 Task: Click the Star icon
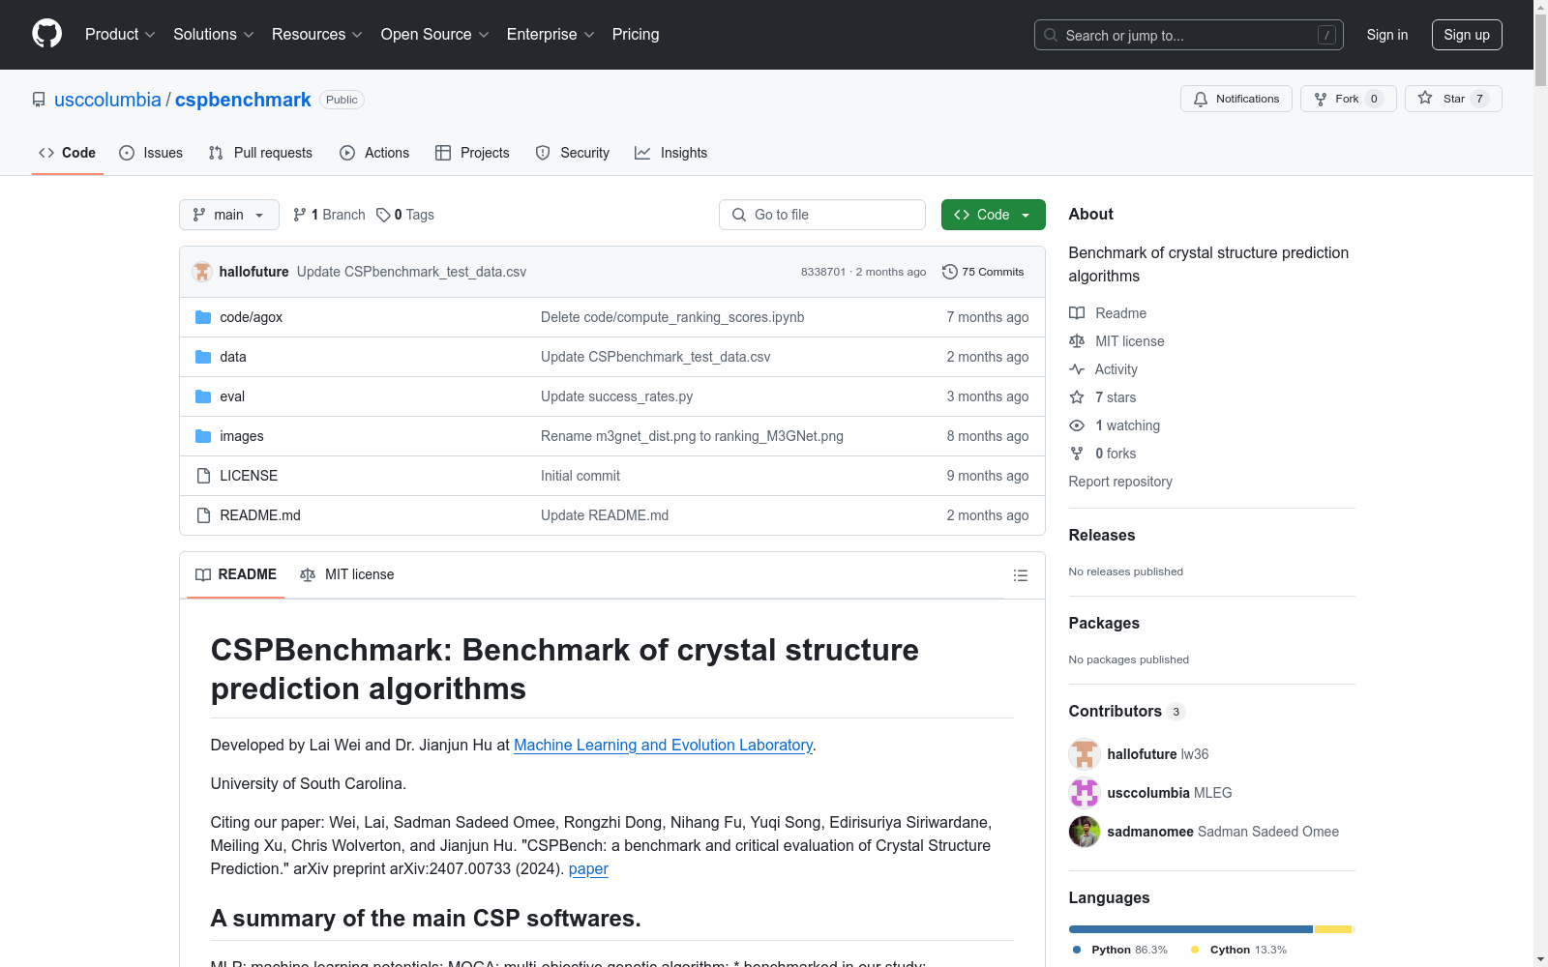1425,98
